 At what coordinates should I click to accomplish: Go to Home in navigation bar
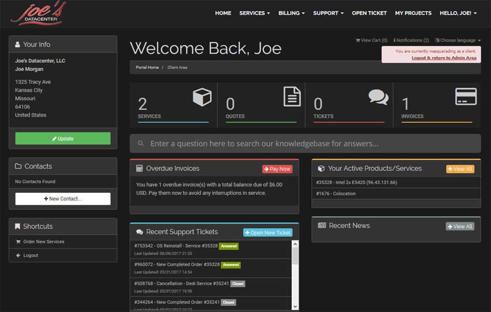click(223, 13)
